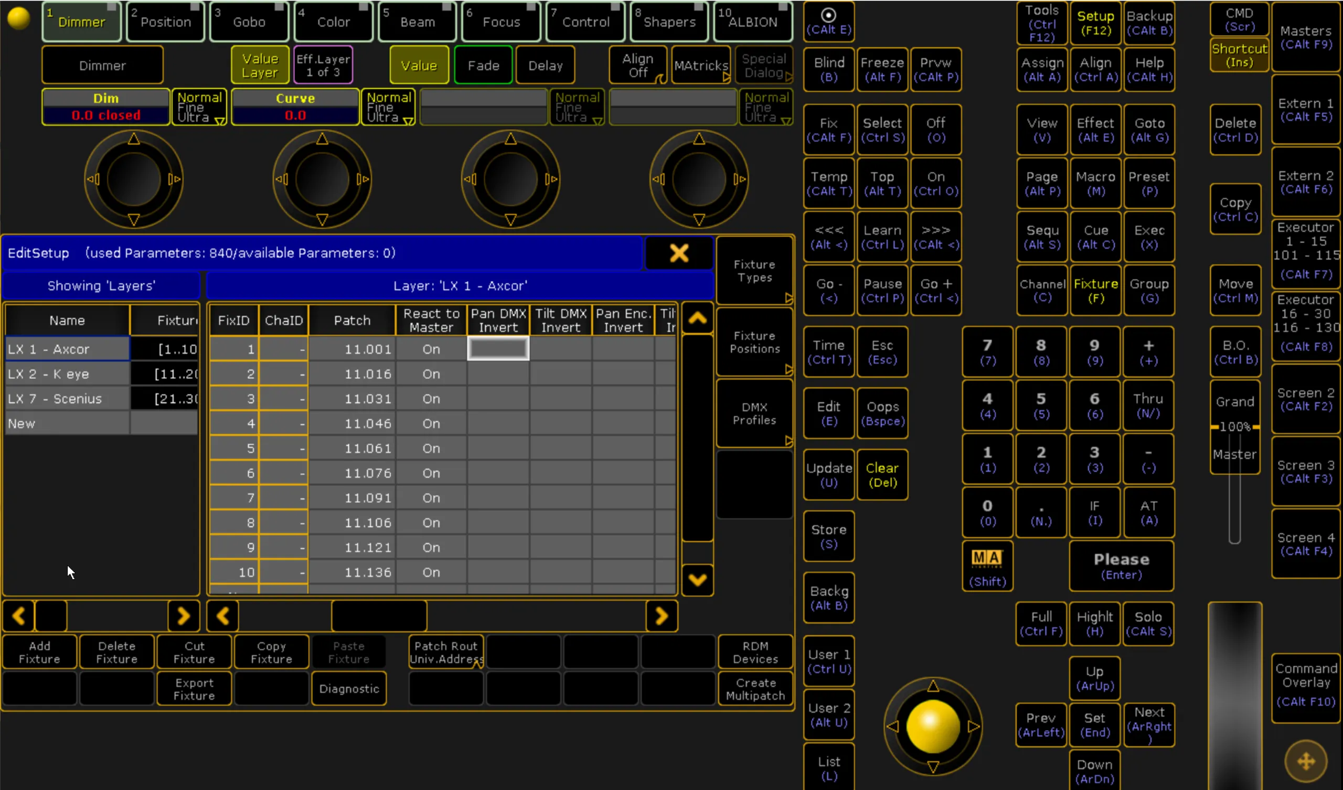Click Export Fixture button
Image resolution: width=1343 pixels, height=790 pixels.
pos(194,689)
